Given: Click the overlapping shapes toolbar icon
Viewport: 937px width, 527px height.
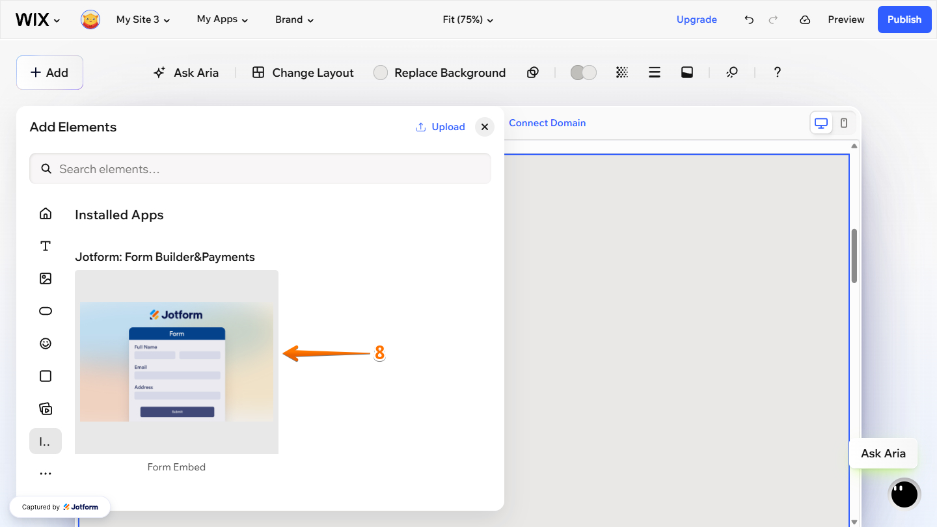Looking at the screenshot, I should click(533, 73).
